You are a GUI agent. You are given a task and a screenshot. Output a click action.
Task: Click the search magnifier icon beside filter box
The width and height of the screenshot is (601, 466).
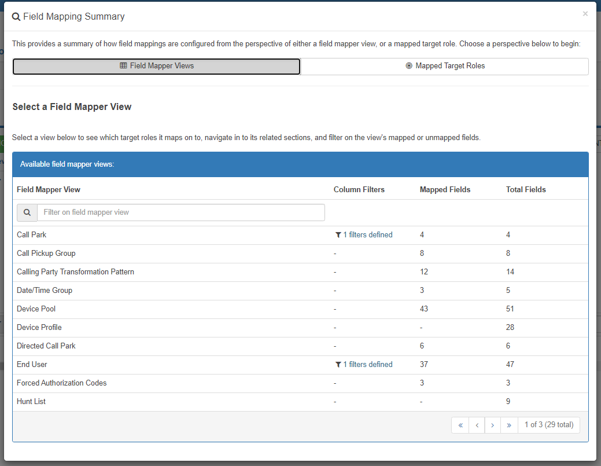click(x=27, y=212)
